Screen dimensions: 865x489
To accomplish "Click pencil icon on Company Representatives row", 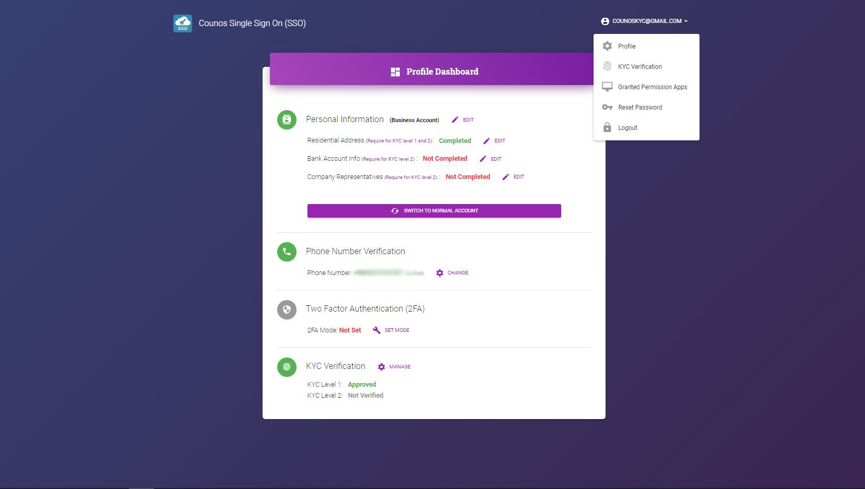I will point(505,177).
